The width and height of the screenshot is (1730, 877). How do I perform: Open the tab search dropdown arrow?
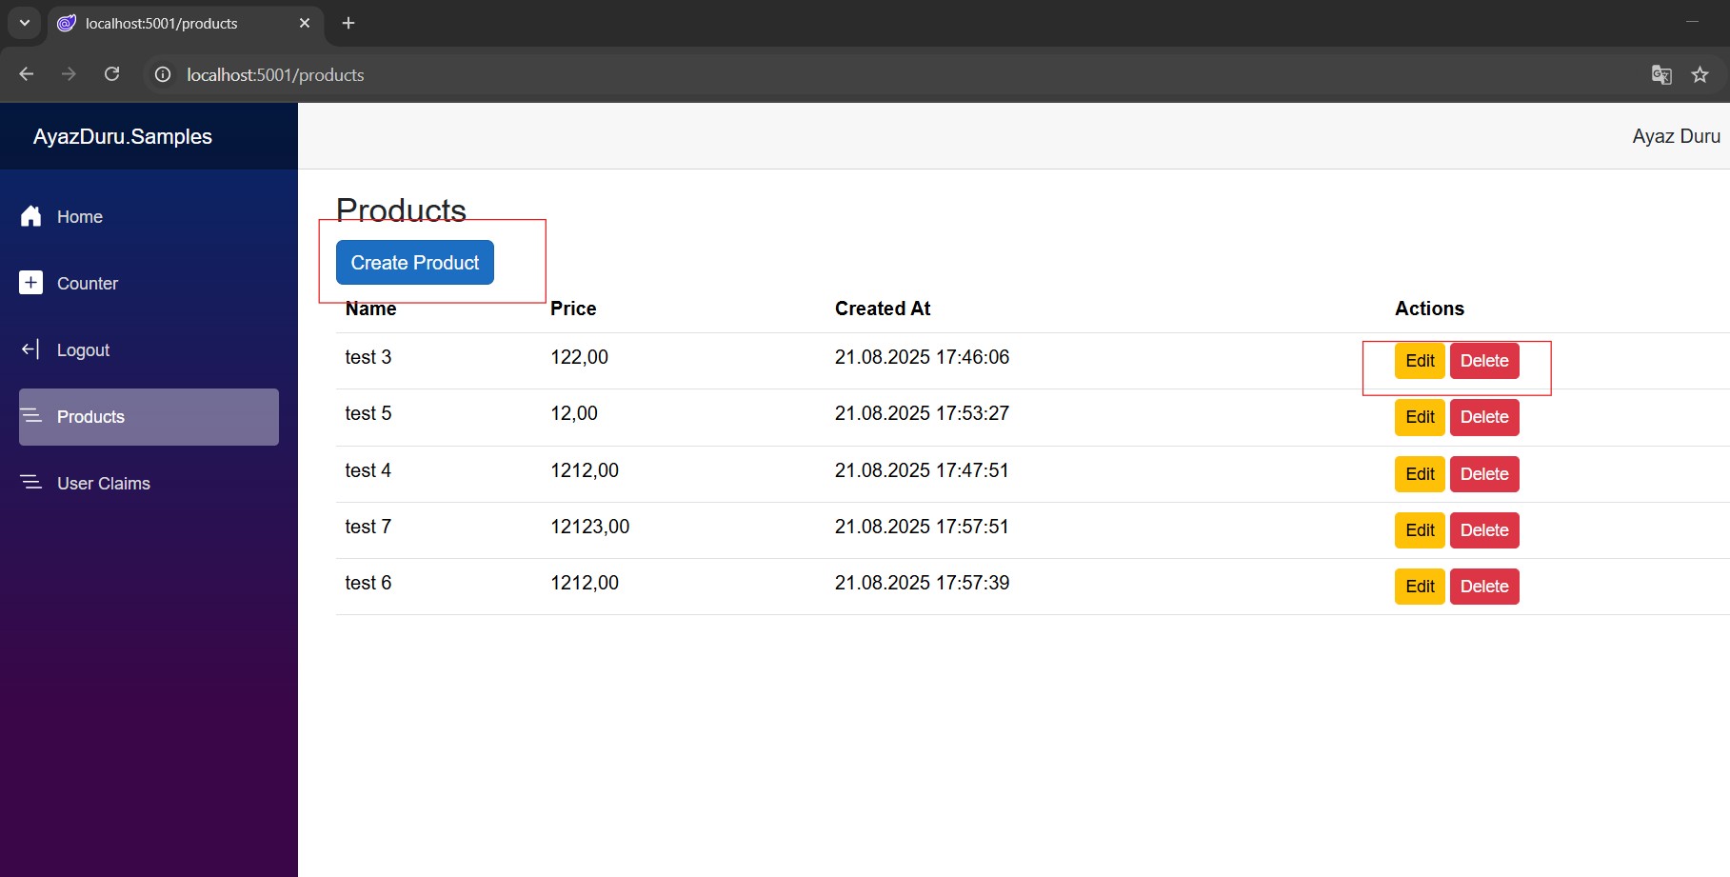point(25,23)
